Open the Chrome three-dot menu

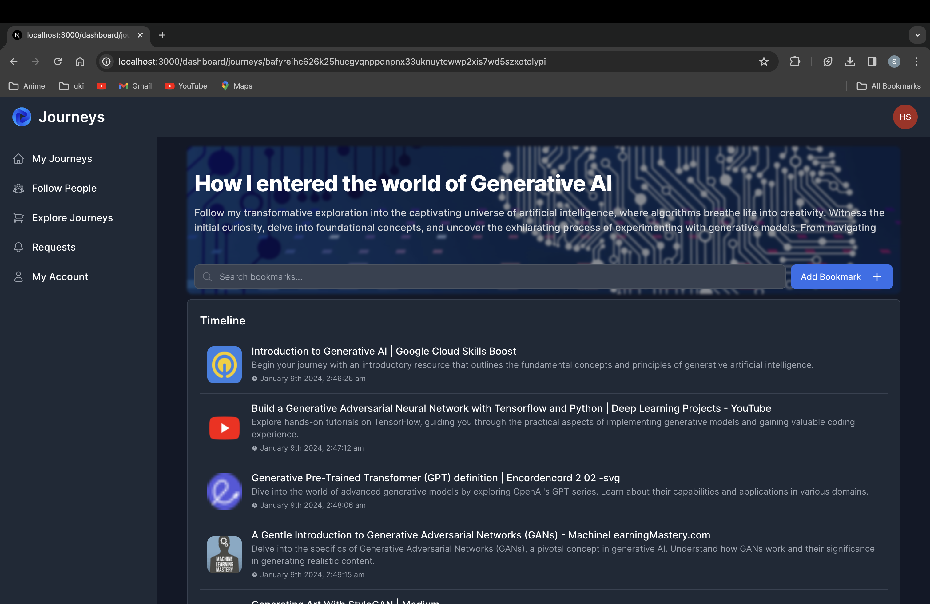[x=916, y=61]
